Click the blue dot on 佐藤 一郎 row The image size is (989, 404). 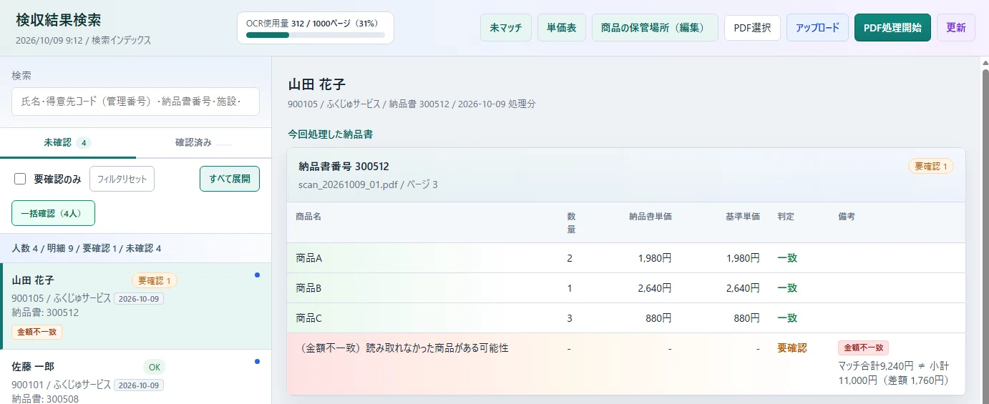pos(257,361)
